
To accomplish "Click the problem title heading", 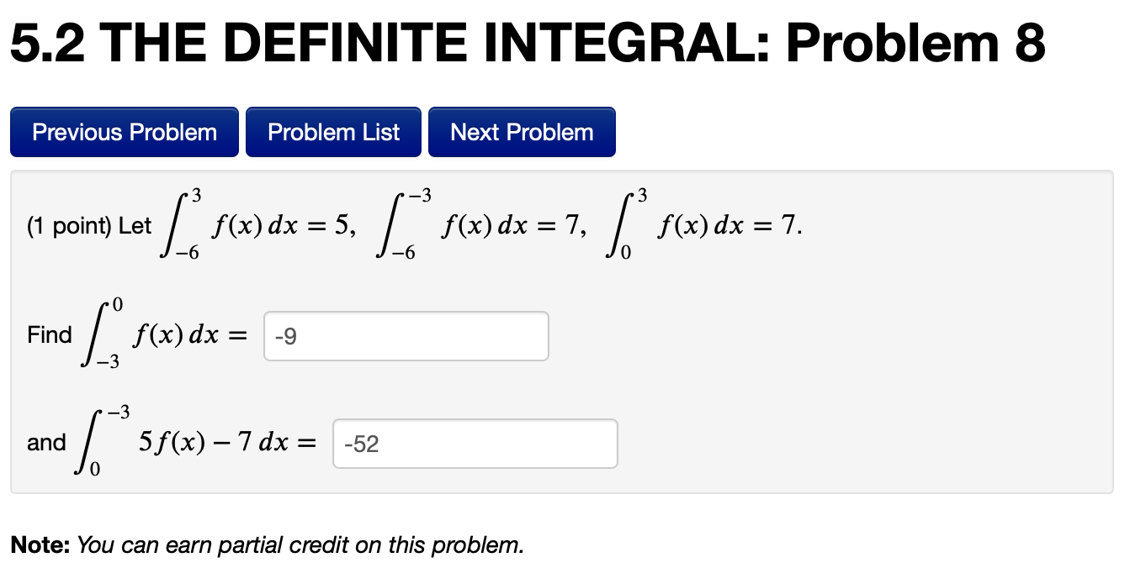I will point(527,40).
